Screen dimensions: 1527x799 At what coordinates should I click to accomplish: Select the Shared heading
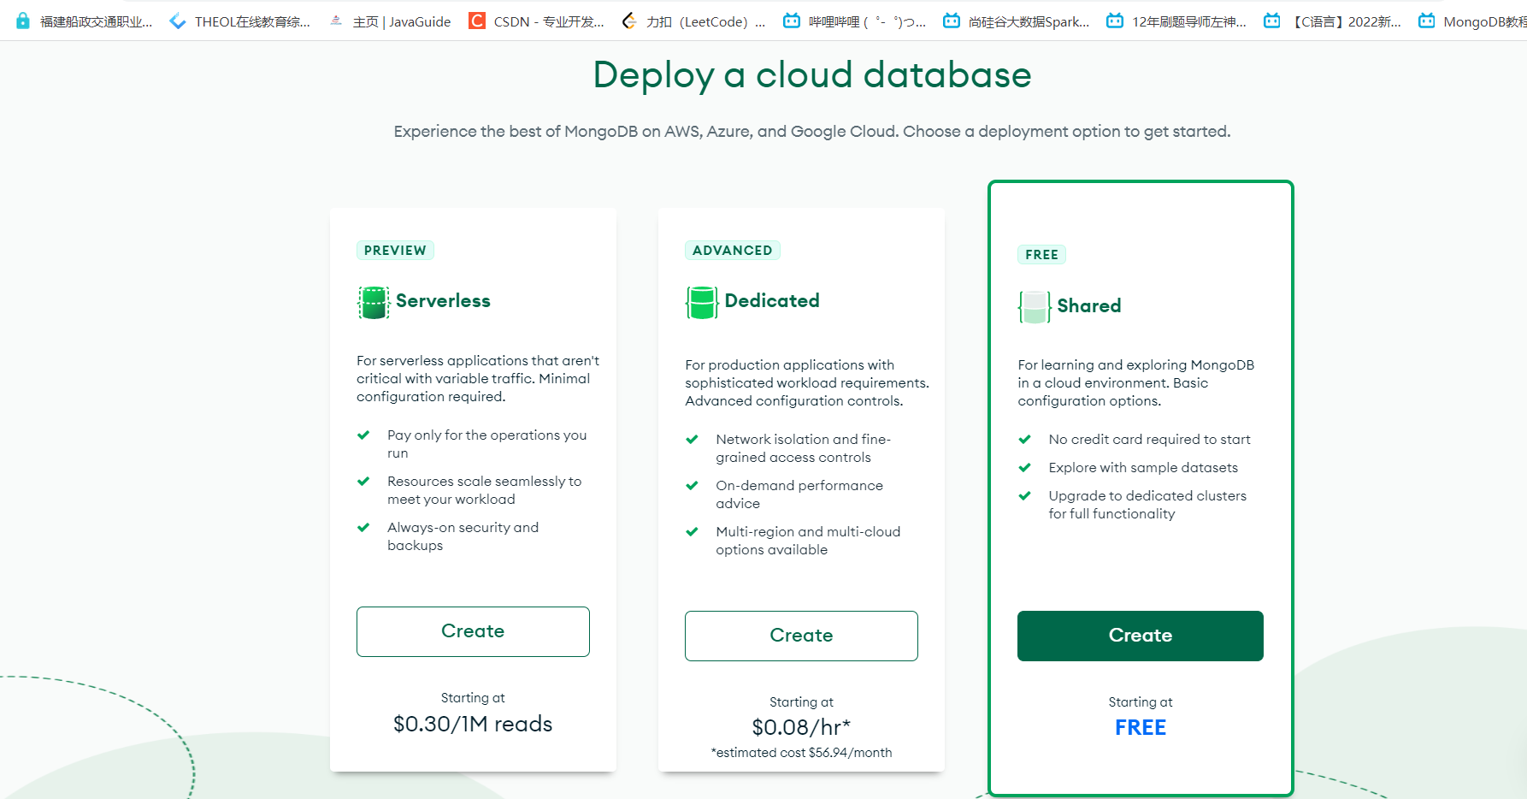click(x=1088, y=306)
